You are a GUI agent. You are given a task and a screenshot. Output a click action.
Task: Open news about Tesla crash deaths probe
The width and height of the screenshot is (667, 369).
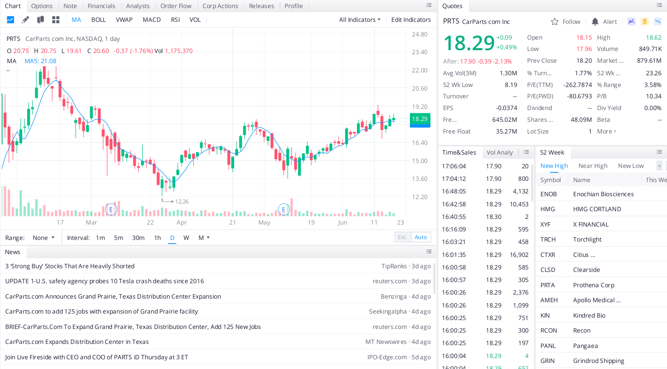[x=105, y=281]
